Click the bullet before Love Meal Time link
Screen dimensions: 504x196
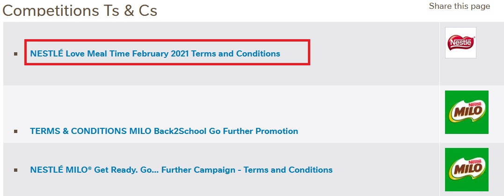pyautogui.click(x=16, y=54)
